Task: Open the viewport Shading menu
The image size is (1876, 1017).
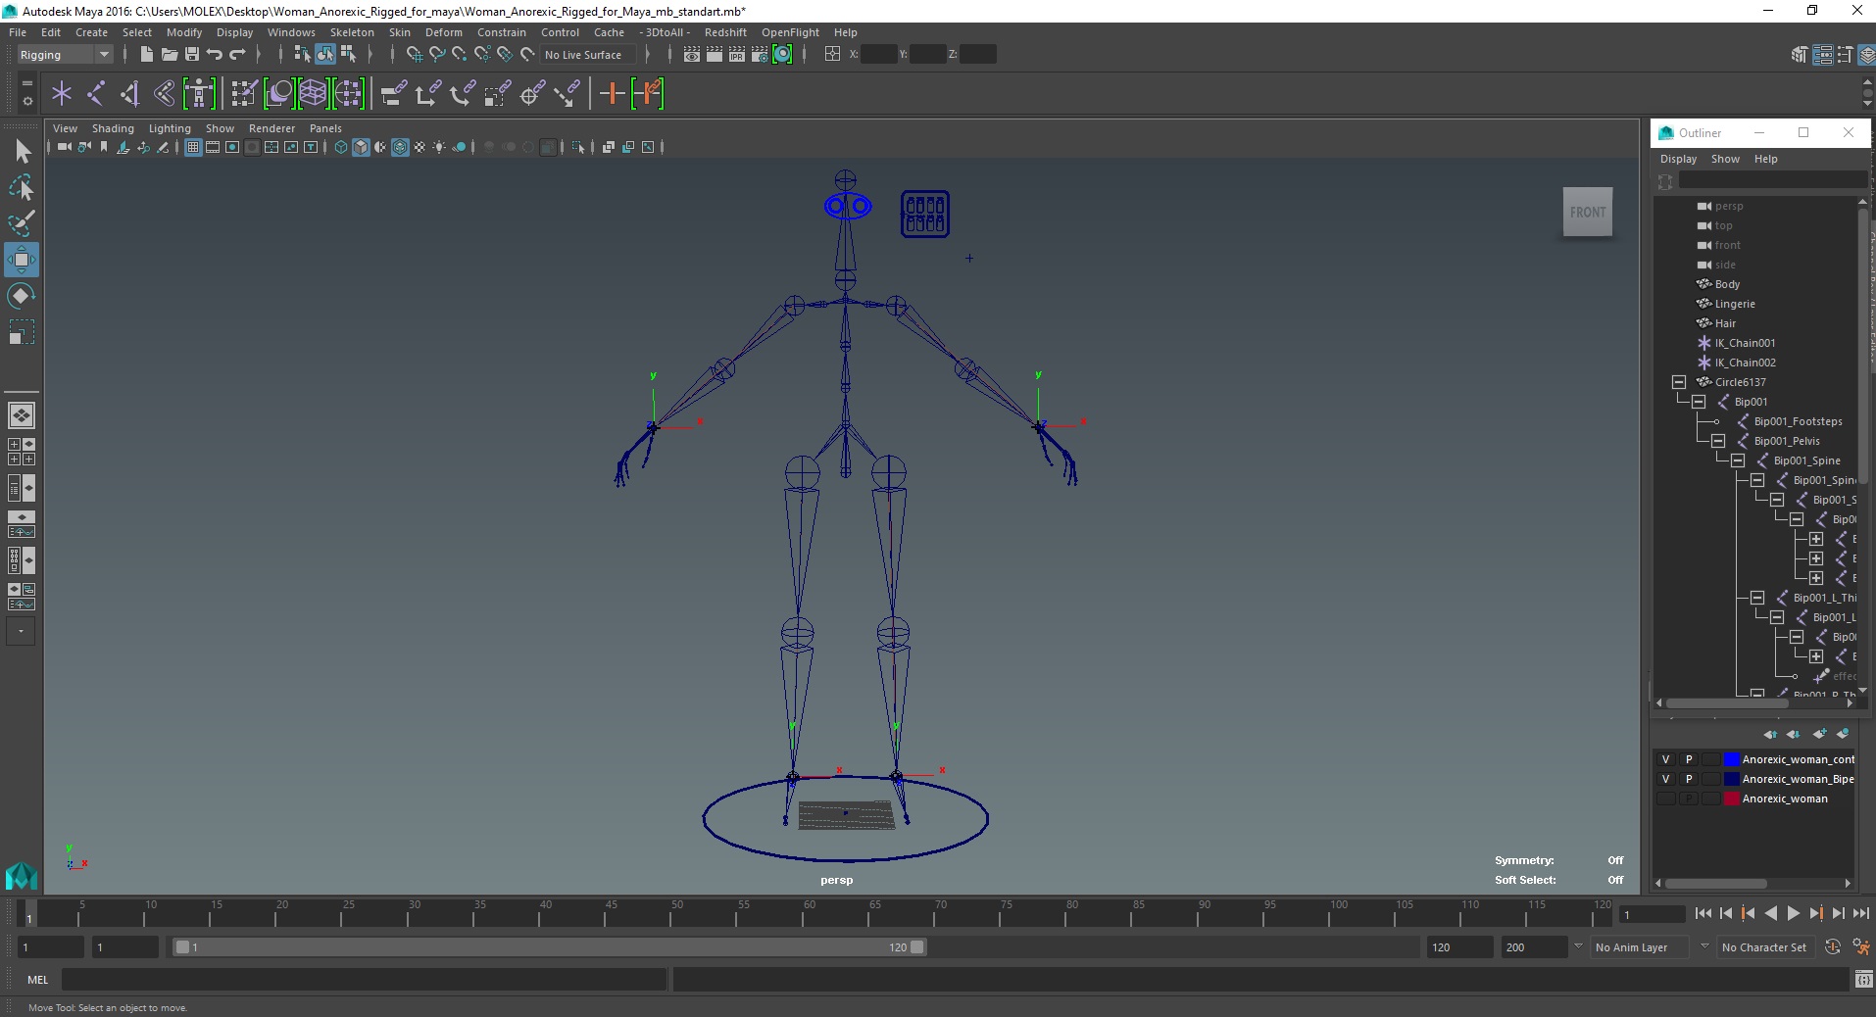Action: 113,128
